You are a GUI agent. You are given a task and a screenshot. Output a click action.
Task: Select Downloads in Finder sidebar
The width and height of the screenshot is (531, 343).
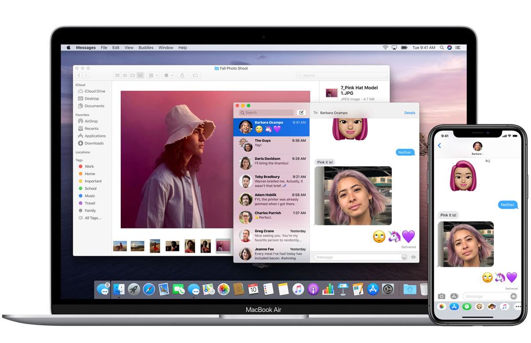coord(91,143)
